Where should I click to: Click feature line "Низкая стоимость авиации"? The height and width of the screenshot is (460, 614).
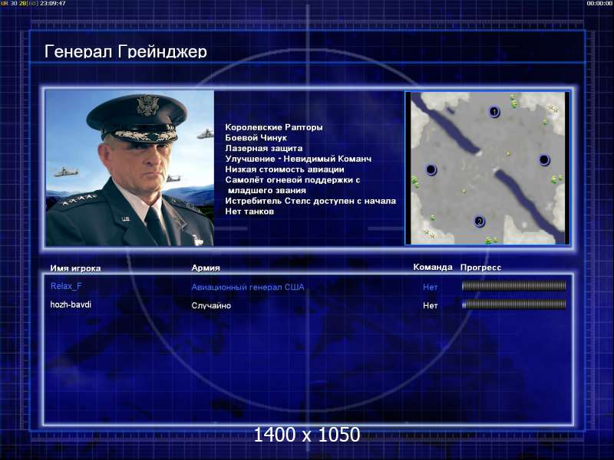(x=284, y=169)
